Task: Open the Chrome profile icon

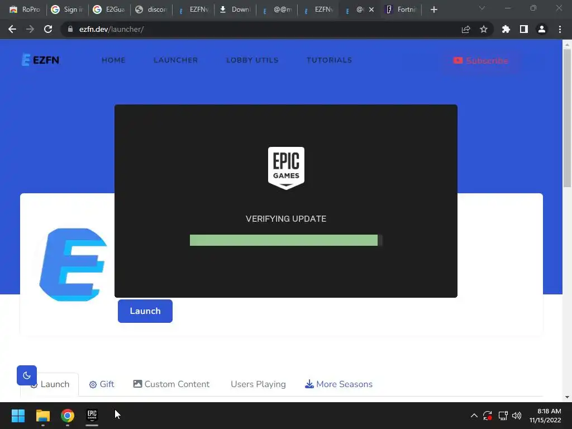Action: (x=542, y=29)
